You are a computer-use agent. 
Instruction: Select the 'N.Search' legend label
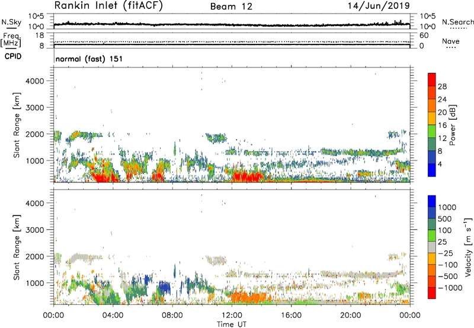click(458, 22)
